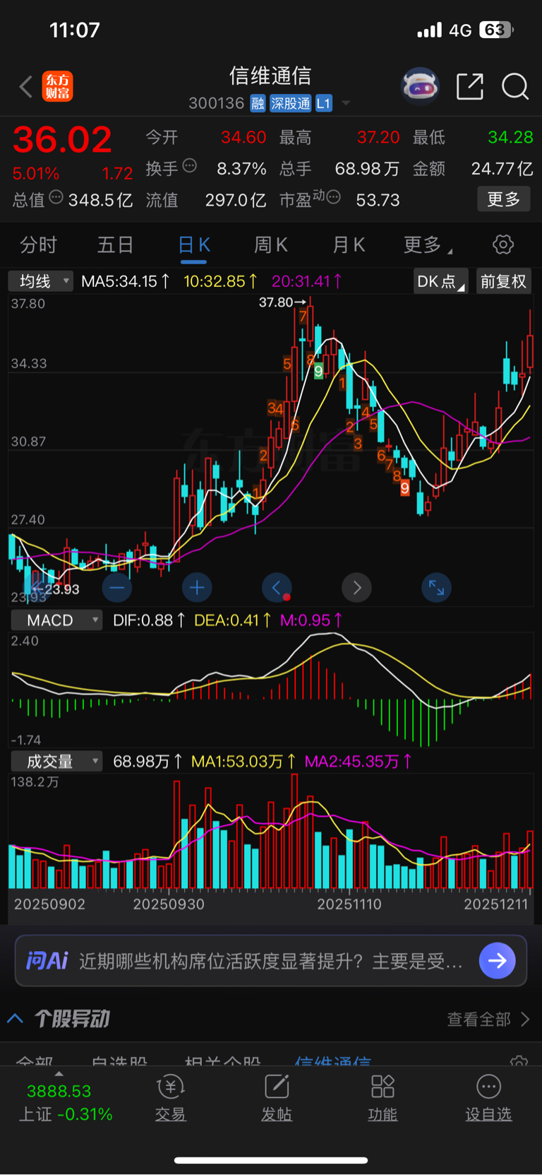Tap the 问AI question input bar
The image size is (542, 1175).
pyautogui.click(x=271, y=961)
